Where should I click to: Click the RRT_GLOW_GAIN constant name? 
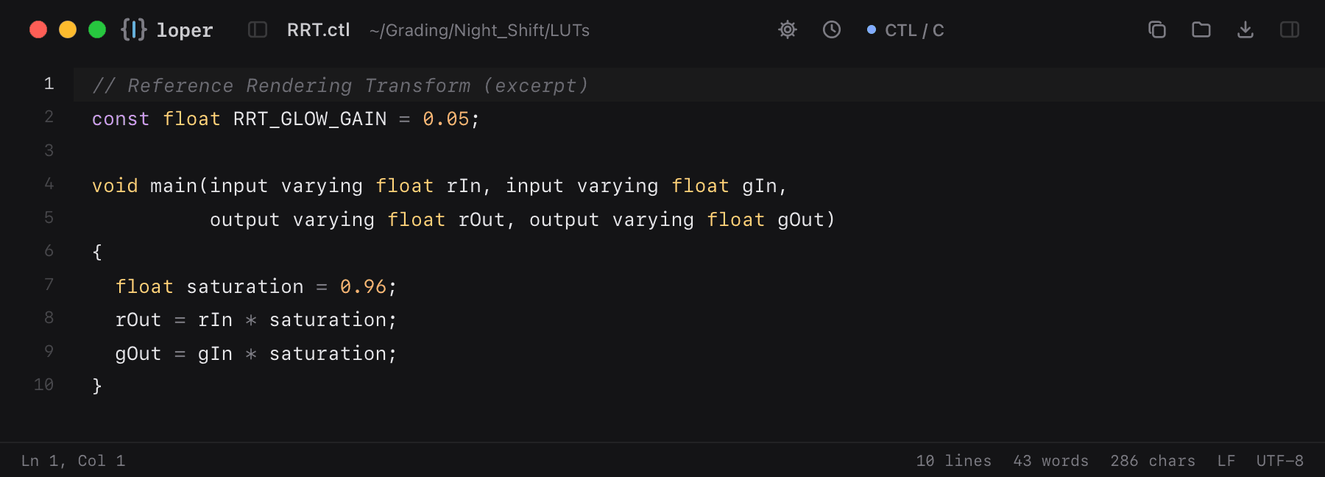310,119
